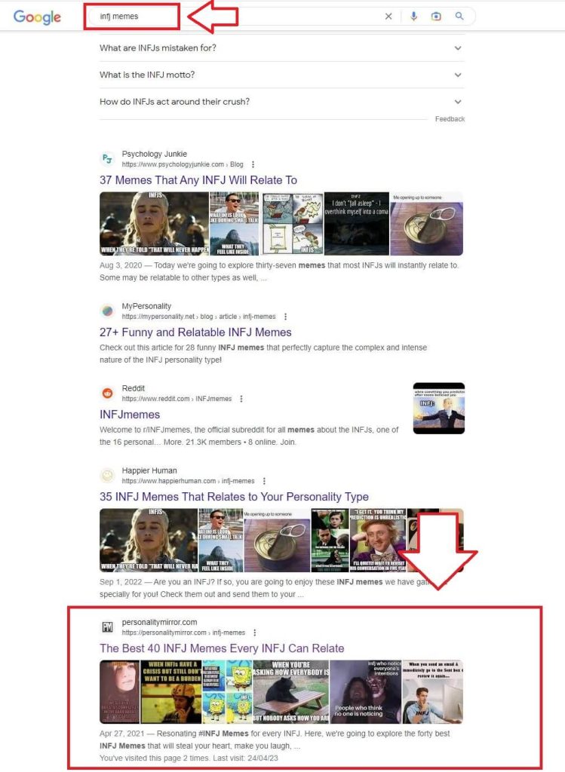Expand "How do INFJs act around their crush?"
Image resolution: width=565 pixels, height=772 pixels.
pyautogui.click(x=282, y=102)
